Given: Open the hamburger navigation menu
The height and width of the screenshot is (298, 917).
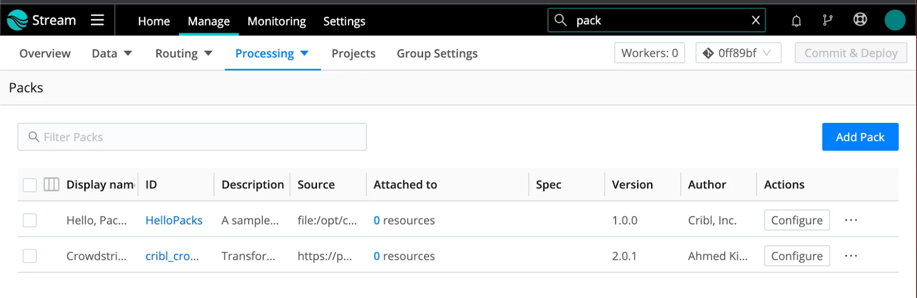Looking at the screenshot, I should tap(97, 20).
